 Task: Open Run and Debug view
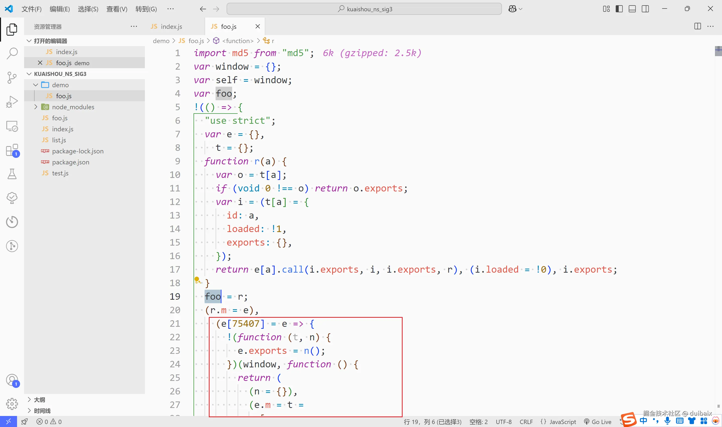point(12,101)
